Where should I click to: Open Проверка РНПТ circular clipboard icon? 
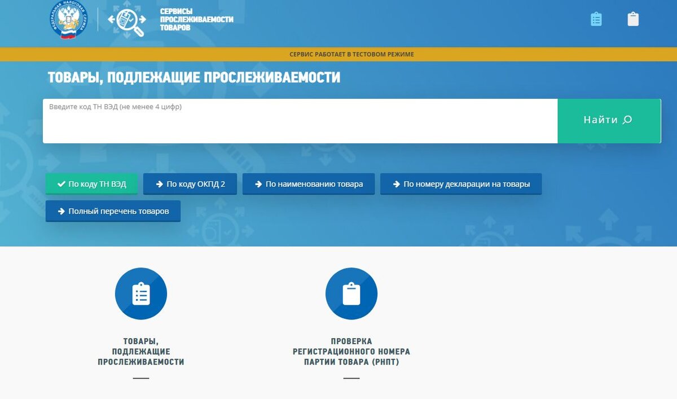point(351,293)
